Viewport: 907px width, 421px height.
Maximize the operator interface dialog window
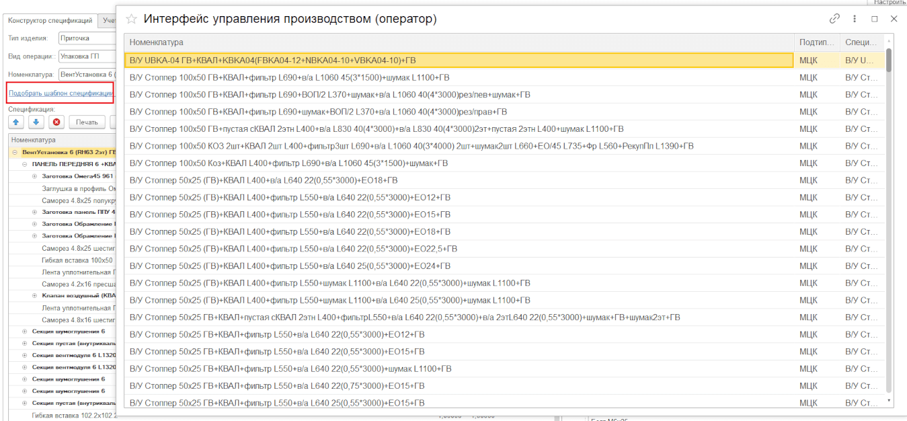tap(875, 19)
